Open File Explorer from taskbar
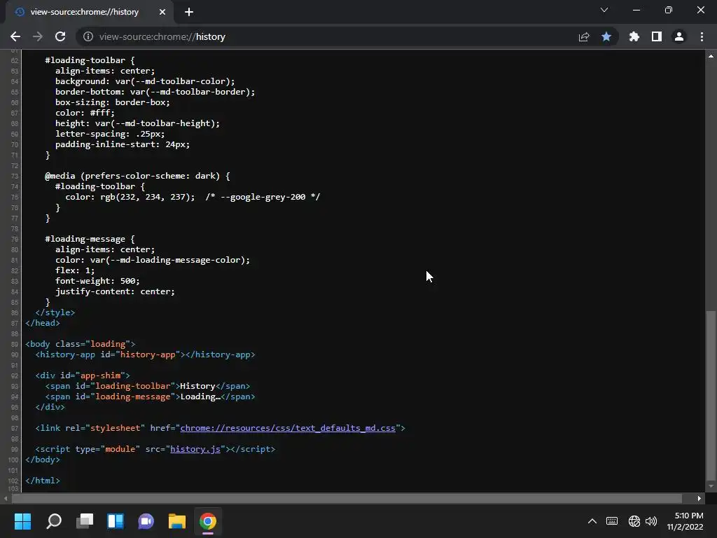717x538 pixels. [x=177, y=521]
